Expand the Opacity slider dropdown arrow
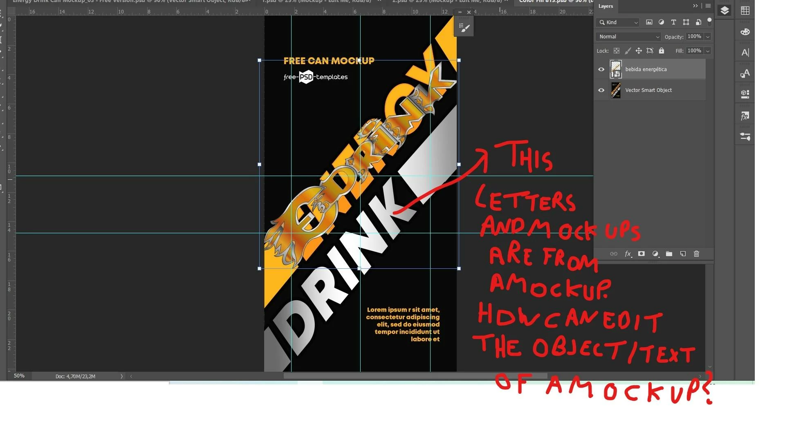 click(x=708, y=37)
